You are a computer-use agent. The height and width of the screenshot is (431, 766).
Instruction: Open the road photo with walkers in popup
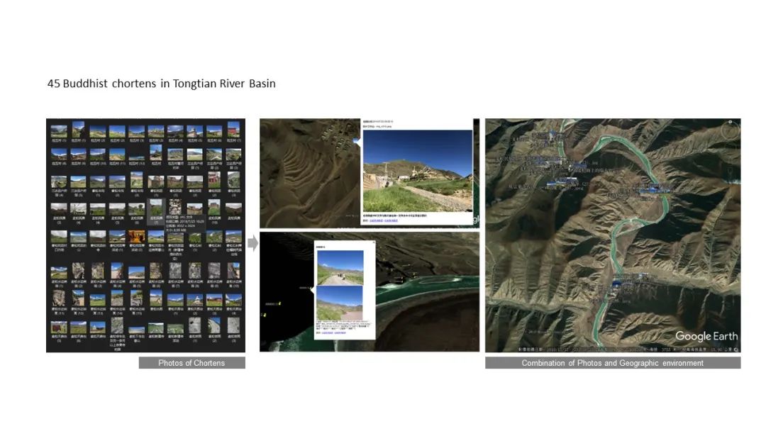click(340, 267)
